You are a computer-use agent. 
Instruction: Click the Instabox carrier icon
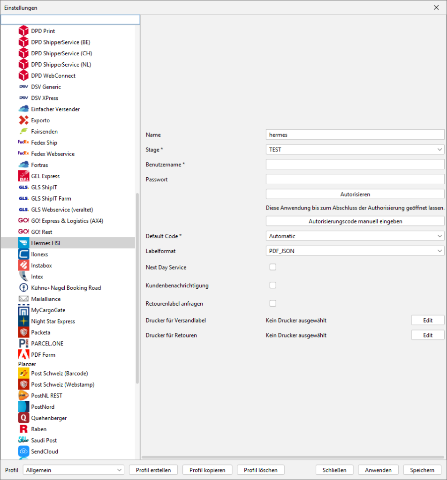(23, 265)
